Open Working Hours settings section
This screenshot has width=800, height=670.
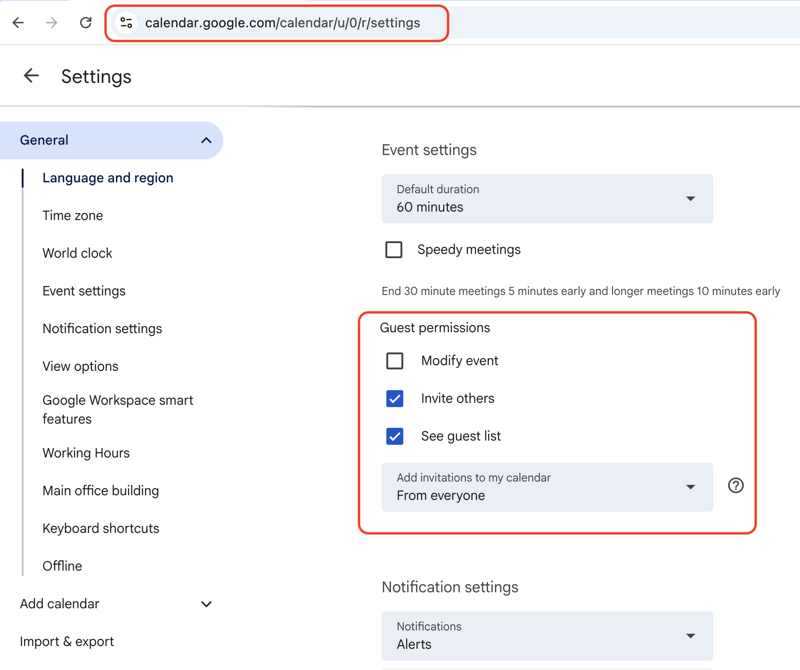(x=86, y=453)
